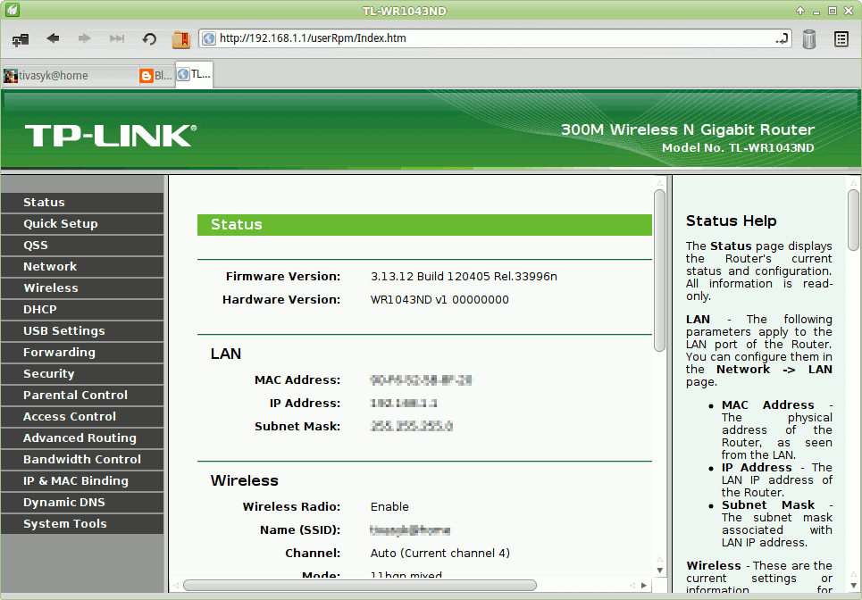Open the QSS menu item
This screenshot has height=600, width=862.
coord(82,245)
